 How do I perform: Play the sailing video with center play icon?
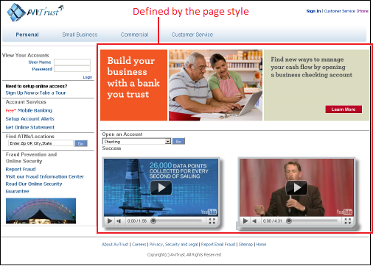point(161,187)
